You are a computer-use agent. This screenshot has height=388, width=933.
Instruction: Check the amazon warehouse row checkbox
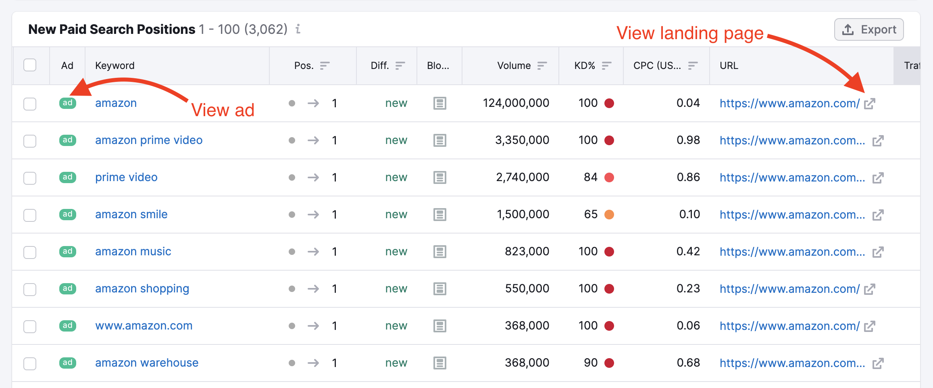tap(30, 363)
